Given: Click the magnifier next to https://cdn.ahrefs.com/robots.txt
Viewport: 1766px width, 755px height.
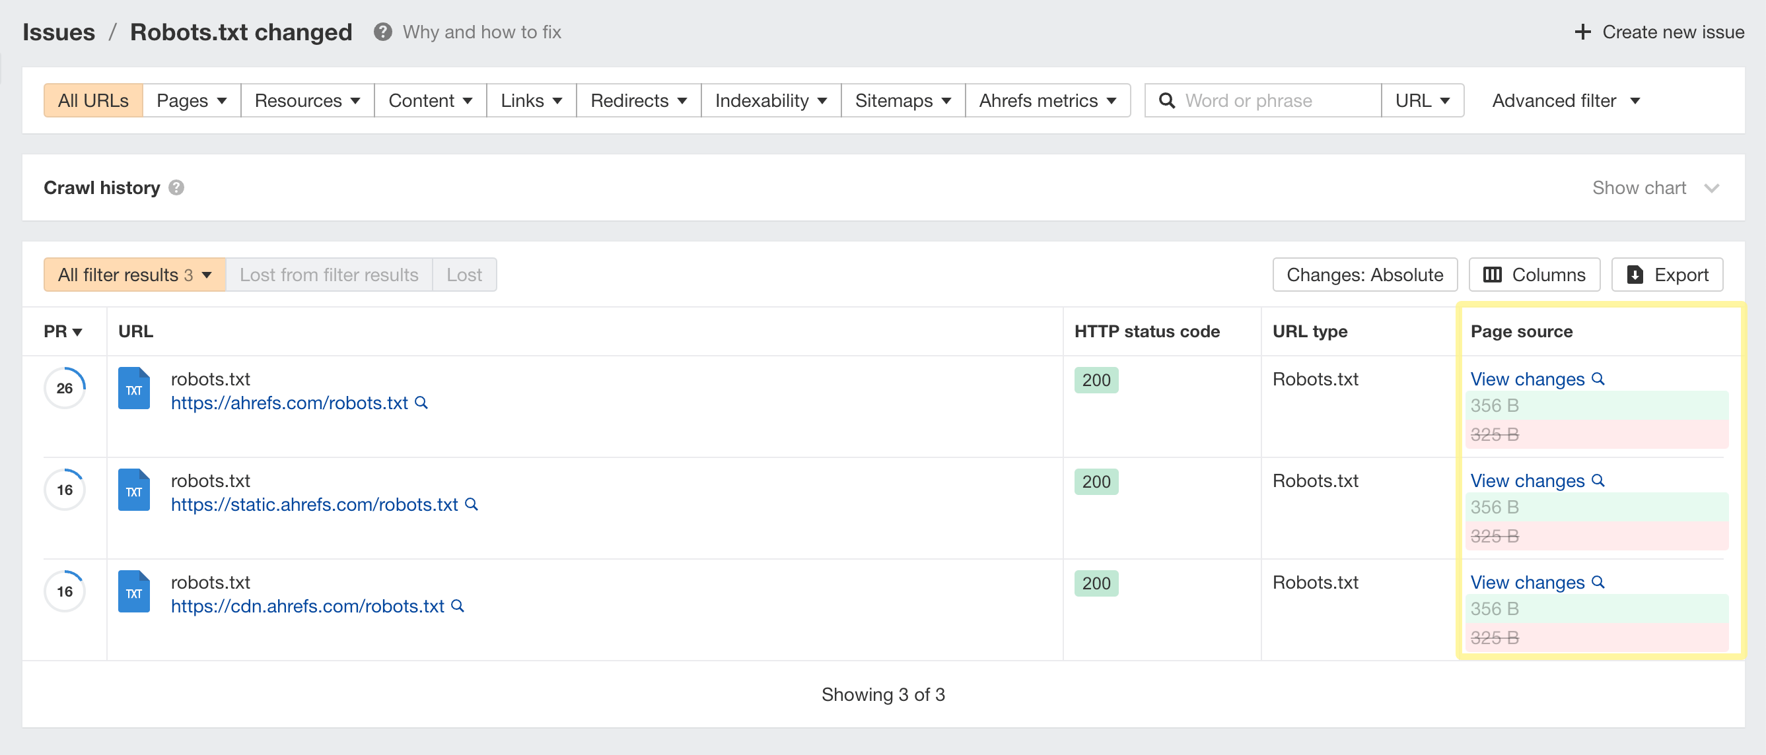Looking at the screenshot, I should pos(458,606).
